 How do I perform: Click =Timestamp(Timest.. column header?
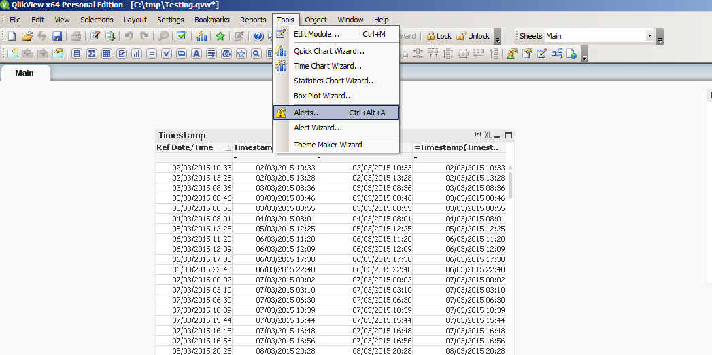459,147
